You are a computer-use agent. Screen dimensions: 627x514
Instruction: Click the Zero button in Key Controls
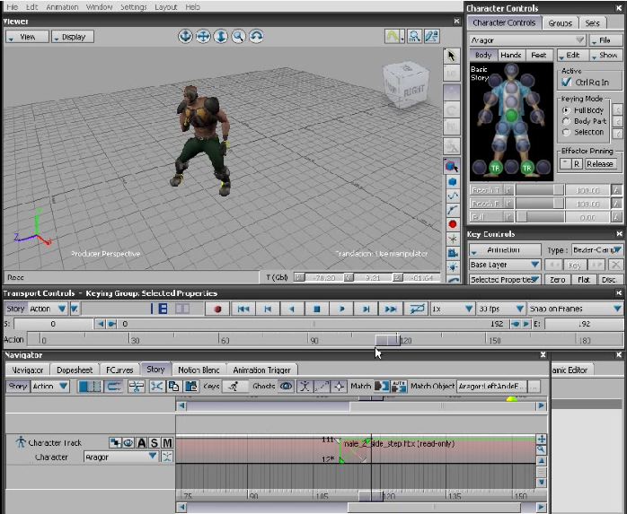coord(558,280)
